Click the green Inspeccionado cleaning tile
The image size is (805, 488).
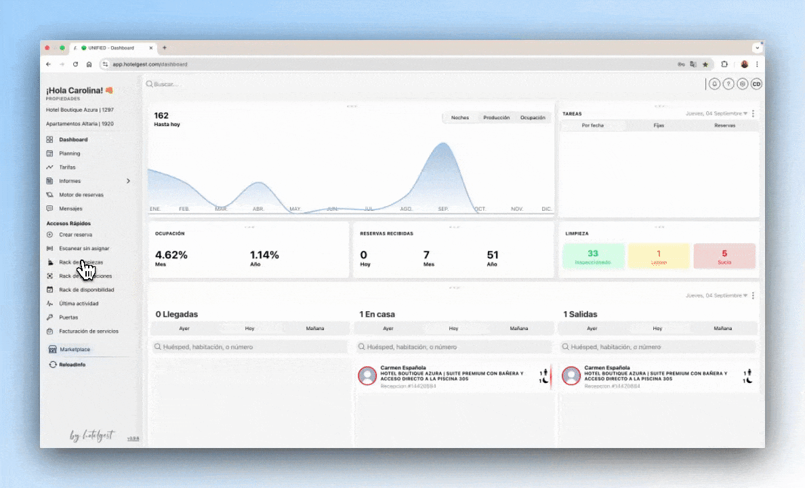coord(593,256)
